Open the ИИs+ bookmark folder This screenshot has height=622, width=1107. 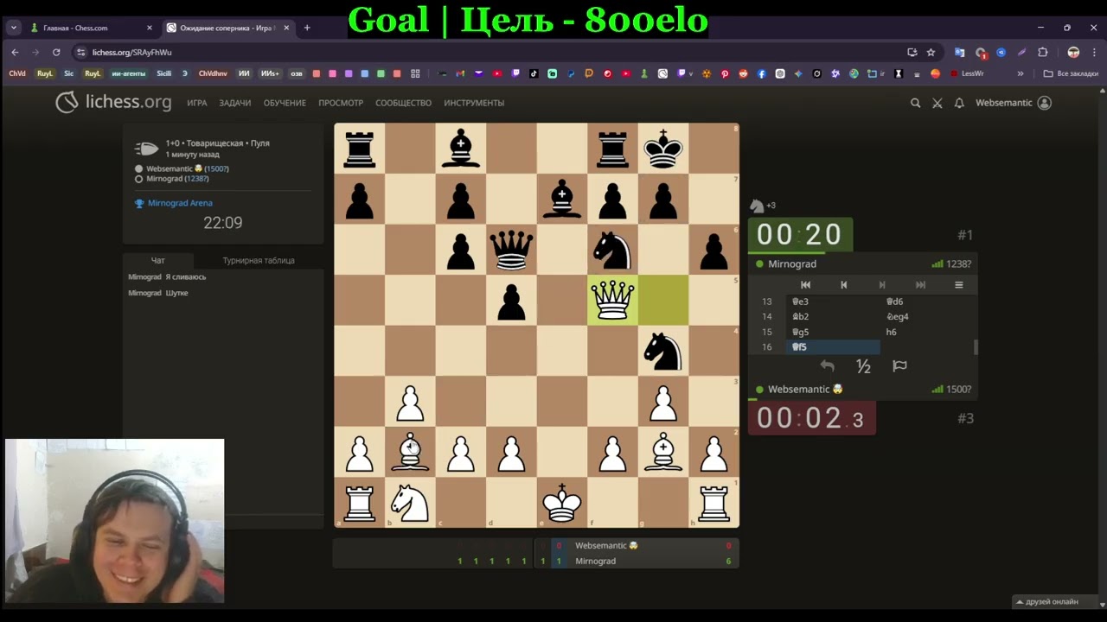pyautogui.click(x=270, y=73)
